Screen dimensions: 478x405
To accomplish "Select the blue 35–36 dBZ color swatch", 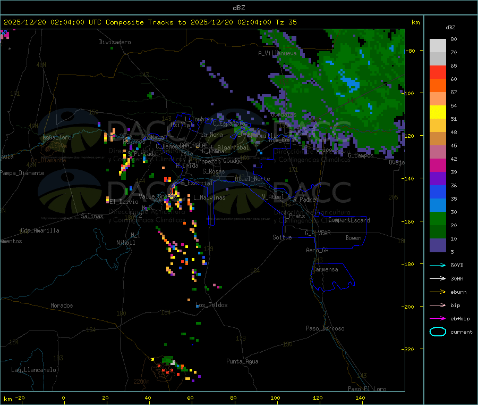I will (x=438, y=192).
